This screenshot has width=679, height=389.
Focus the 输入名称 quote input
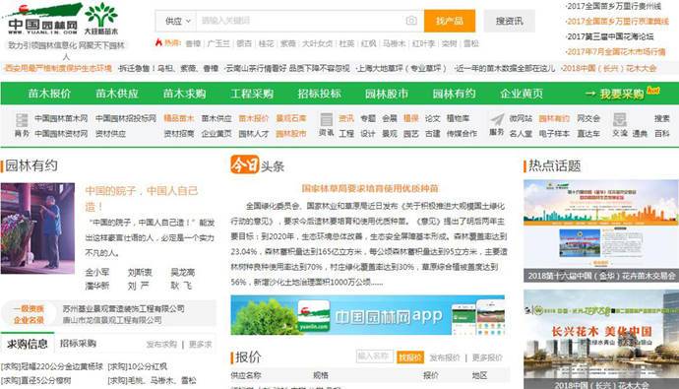[375, 357]
